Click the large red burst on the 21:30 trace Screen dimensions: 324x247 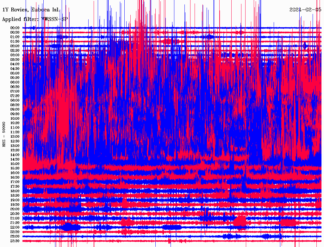click(240, 221)
